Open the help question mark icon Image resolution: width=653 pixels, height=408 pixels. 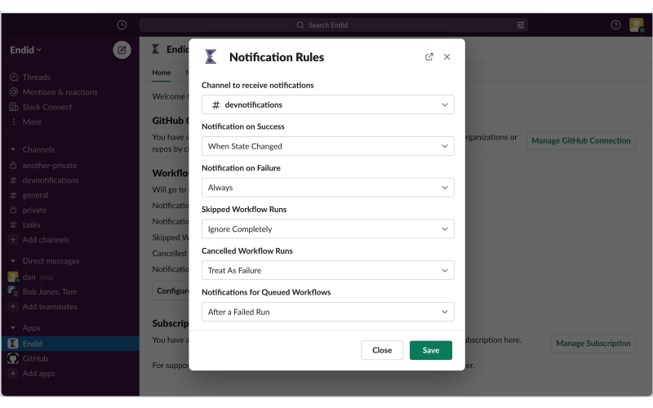click(615, 25)
